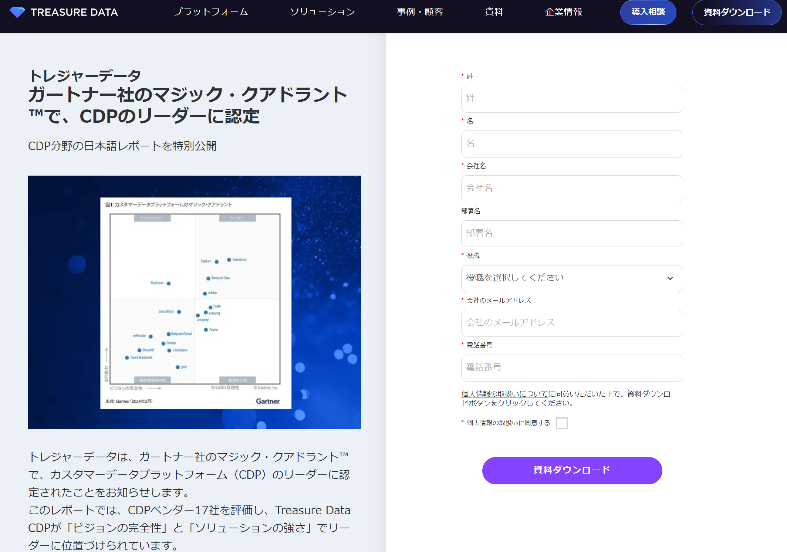Open the 役職 selection dropdown
This screenshot has height=552, width=787.
pos(572,278)
